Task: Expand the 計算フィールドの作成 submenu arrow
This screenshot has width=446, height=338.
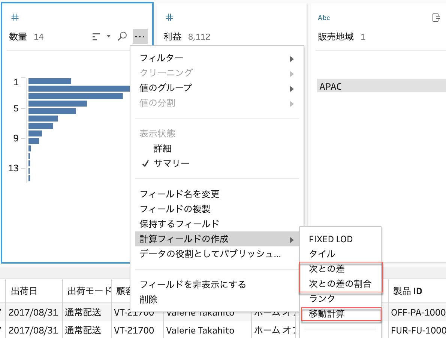Action: (292, 240)
